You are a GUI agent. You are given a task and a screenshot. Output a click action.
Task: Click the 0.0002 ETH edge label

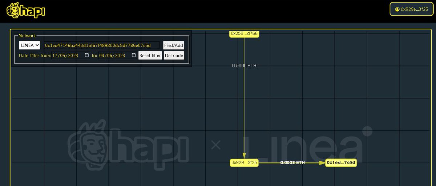coord(292,163)
